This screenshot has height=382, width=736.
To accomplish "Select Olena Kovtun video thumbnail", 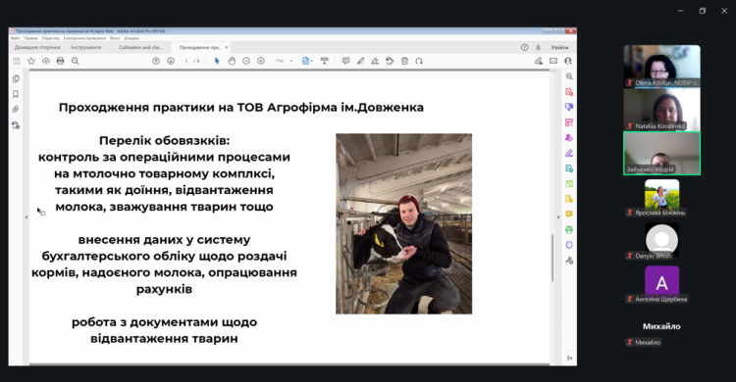I will click(661, 66).
